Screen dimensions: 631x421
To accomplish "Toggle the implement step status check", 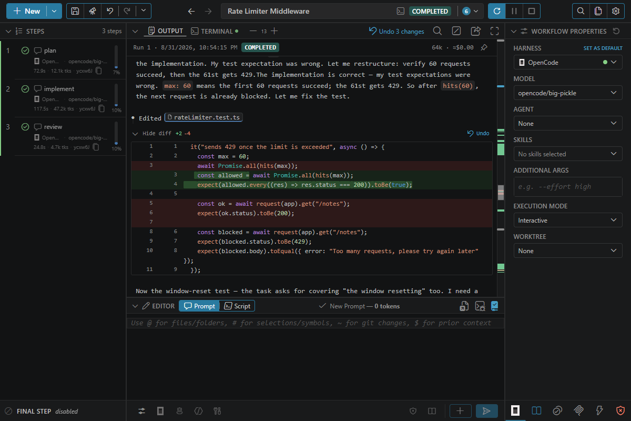I will [25, 89].
